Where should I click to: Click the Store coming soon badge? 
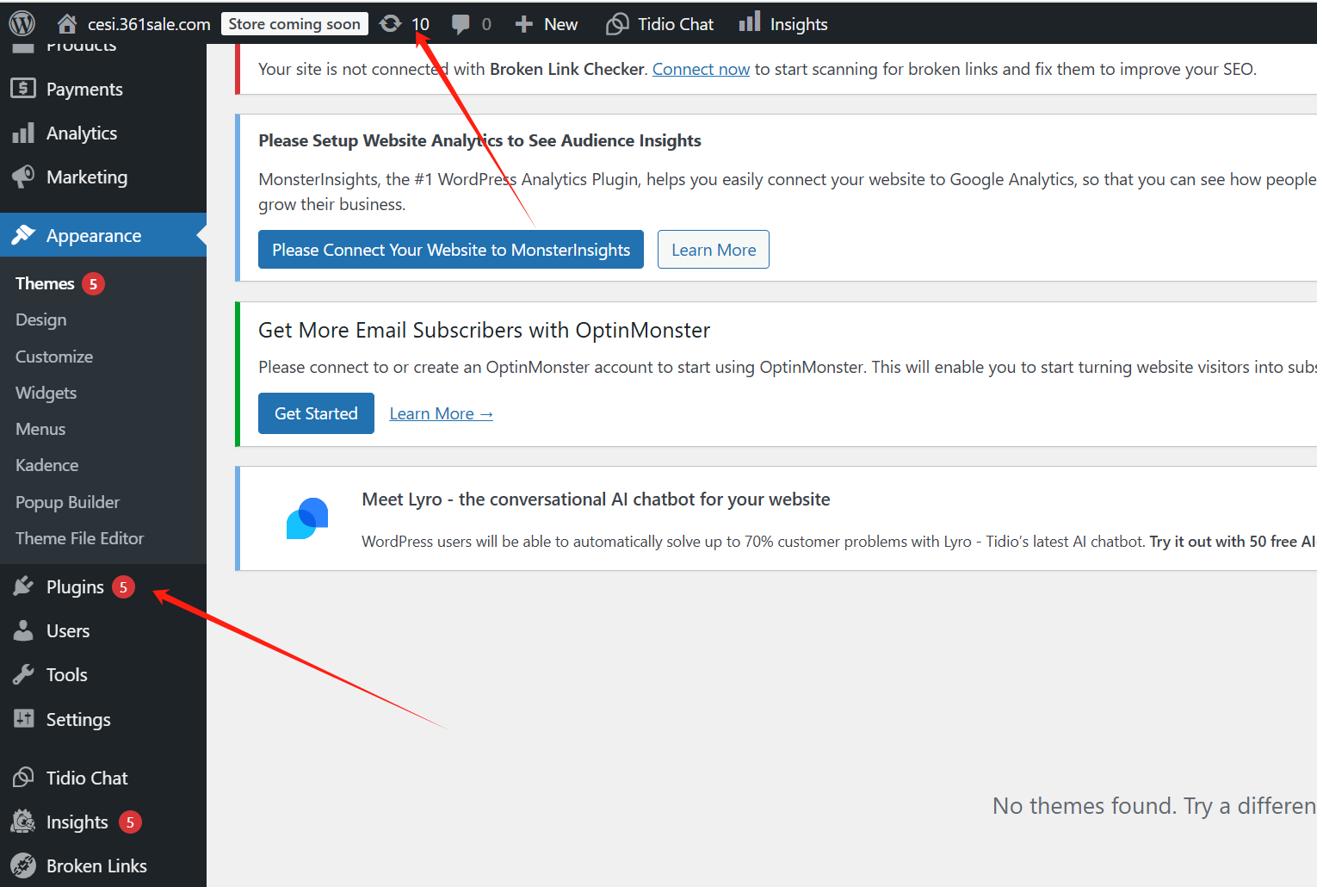click(x=294, y=24)
